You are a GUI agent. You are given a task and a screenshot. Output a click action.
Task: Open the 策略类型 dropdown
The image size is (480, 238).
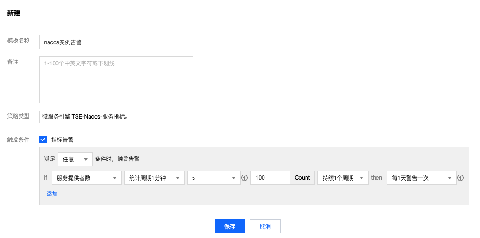(86, 117)
